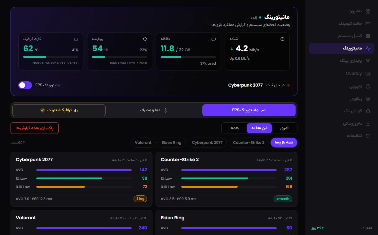The height and width of the screenshot is (235, 378).
Task: Click the gaming mode controller icon
Action: click(x=368, y=23)
